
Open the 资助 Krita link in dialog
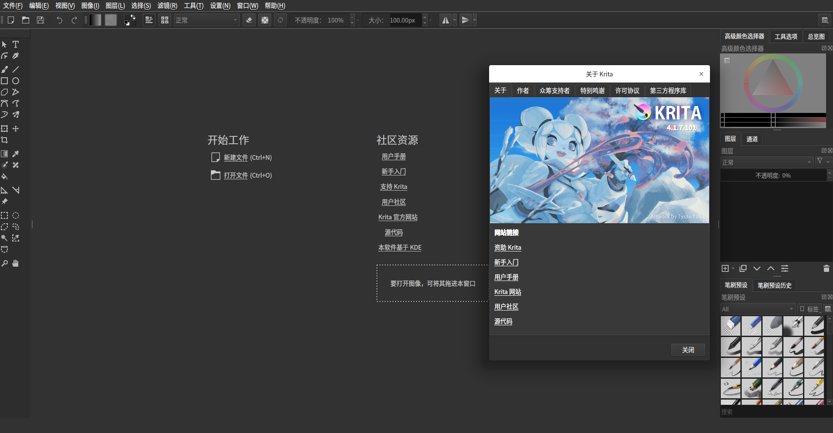point(508,248)
